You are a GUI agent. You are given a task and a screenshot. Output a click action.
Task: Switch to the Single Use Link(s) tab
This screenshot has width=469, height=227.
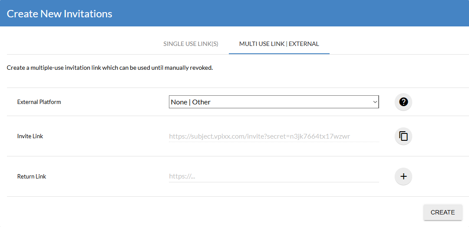tap(191, 44)
